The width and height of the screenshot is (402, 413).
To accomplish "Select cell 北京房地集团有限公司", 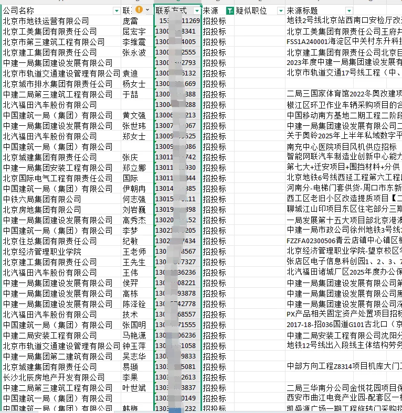I will (x=61, y=210).
